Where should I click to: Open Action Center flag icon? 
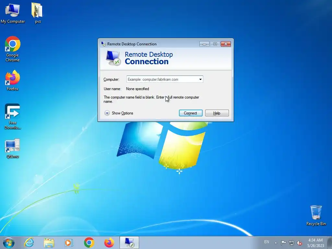(x=283, y=243)
